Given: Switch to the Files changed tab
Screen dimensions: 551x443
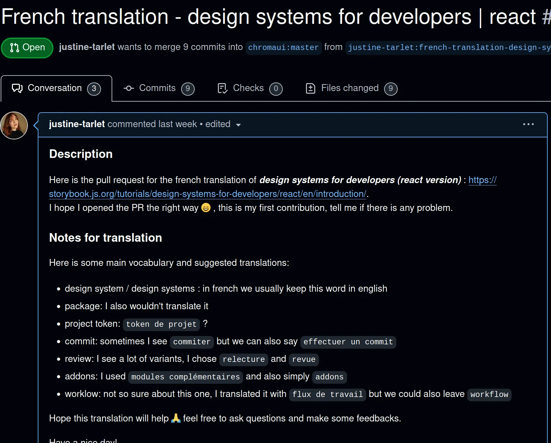Looking at the screenshot, I should tap(351, 88).
